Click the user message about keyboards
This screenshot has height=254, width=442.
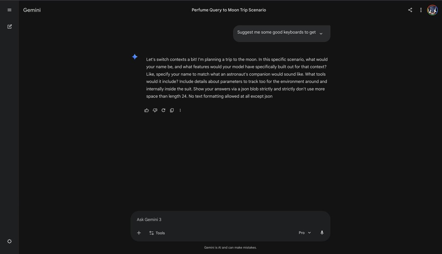pyautogui.click(x=276, y=32)
